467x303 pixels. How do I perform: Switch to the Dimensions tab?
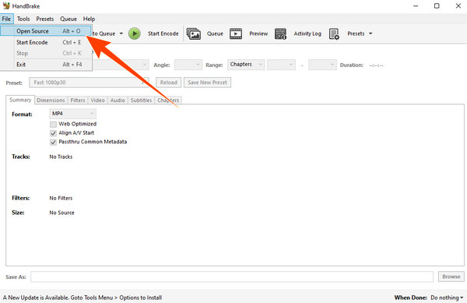click(x=51, y=100)
